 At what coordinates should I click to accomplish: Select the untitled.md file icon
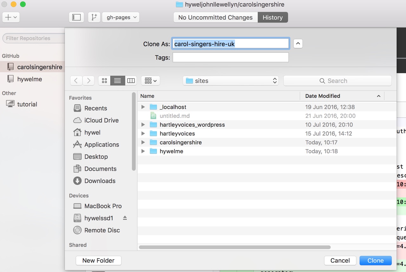(x=153, y=116)
